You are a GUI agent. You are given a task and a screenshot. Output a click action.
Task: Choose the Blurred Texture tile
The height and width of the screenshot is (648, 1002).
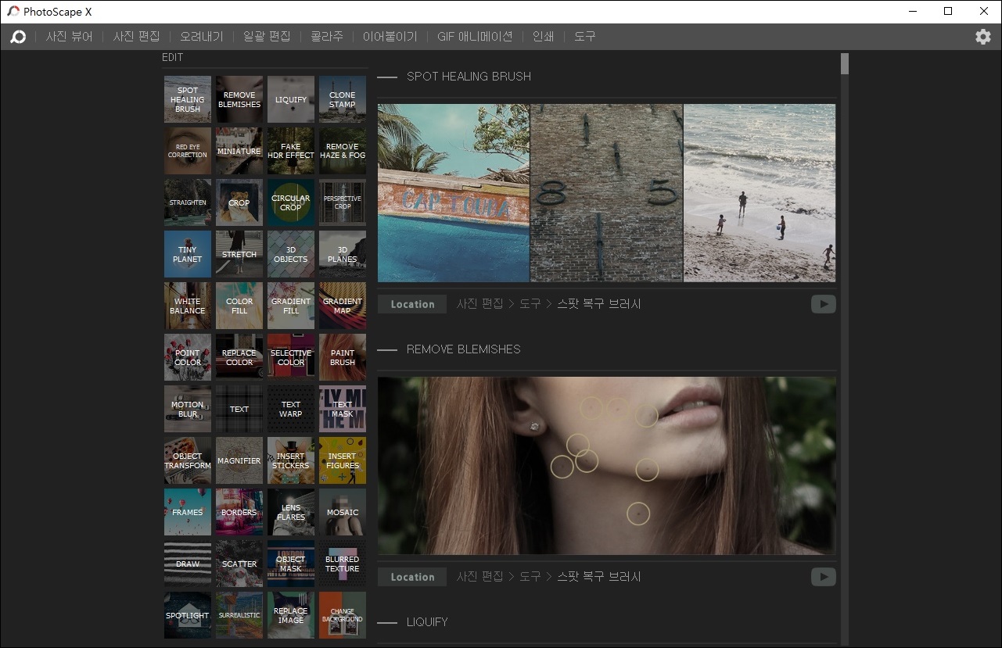(343, 564)
